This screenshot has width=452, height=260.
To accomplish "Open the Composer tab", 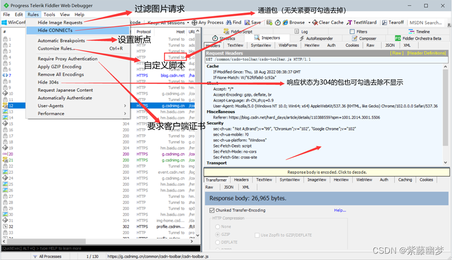I will click(x=364, y=38).
